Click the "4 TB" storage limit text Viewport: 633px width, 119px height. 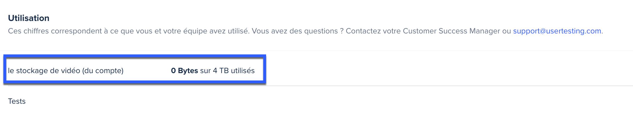point(221,71)
